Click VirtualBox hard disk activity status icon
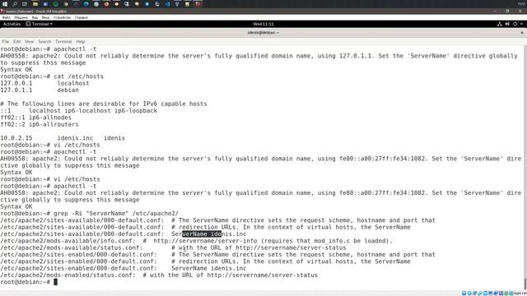The image size is (527, 296). pos(464,293)
